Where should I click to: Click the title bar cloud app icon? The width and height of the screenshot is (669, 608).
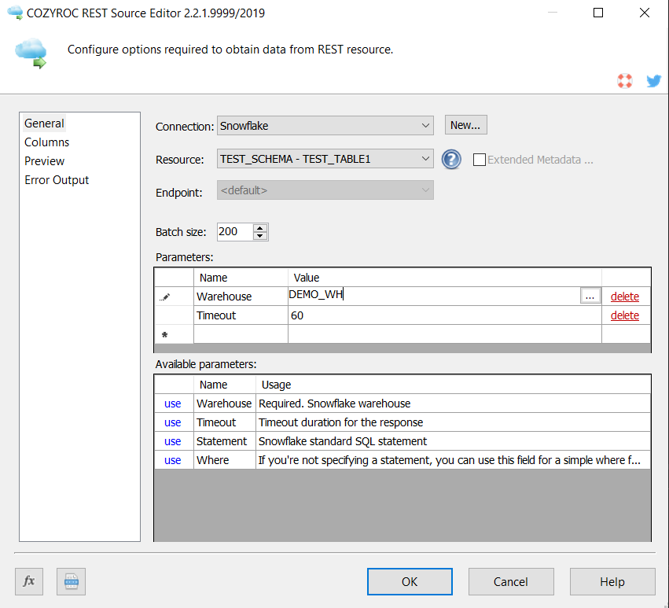click(x=15, y=13)
